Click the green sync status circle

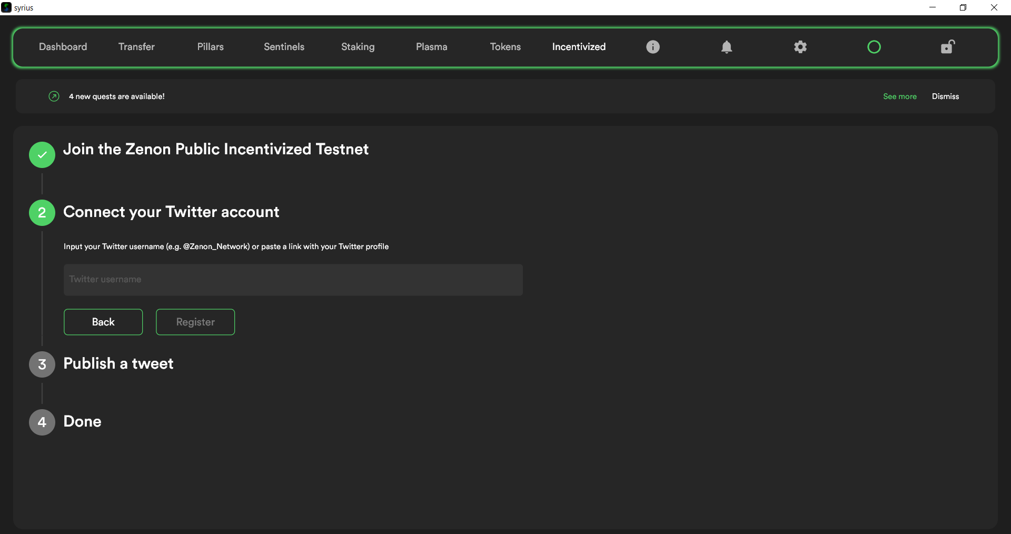pos(874,47)
